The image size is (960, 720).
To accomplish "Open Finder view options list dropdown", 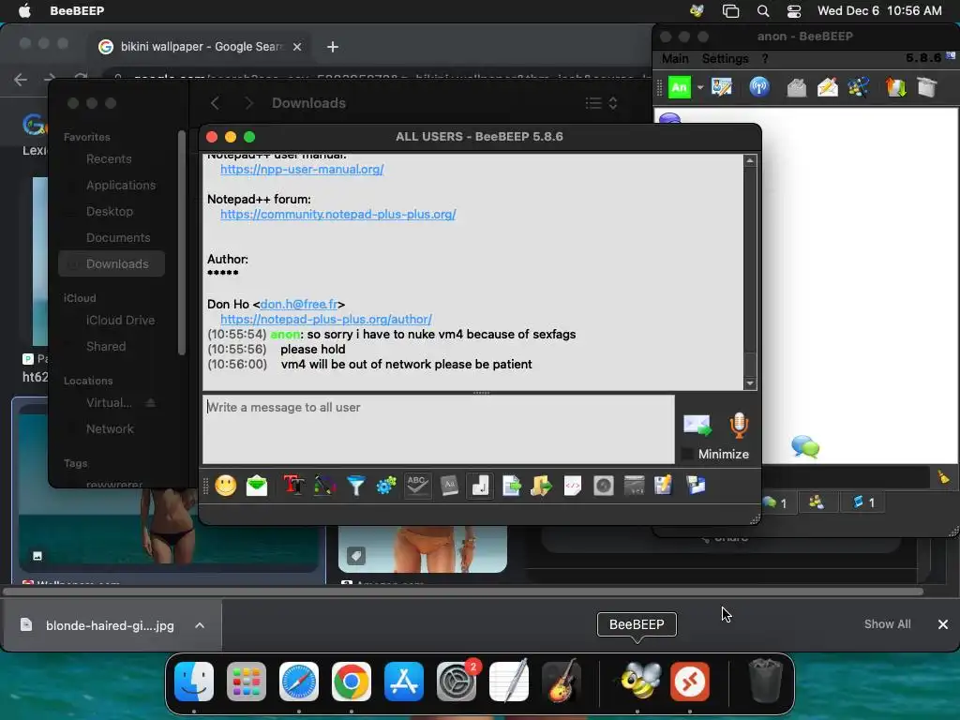I will (601, 103).
